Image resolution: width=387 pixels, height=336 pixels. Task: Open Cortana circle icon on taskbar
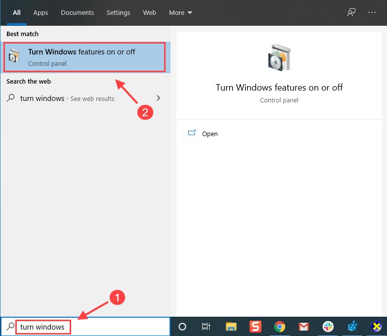(182, 327)
